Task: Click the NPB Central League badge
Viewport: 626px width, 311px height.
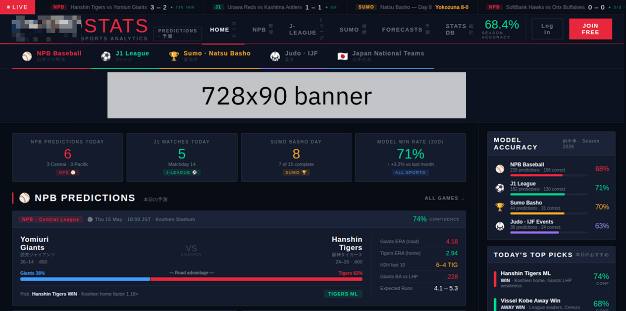Action: click(x=51, y=219)
